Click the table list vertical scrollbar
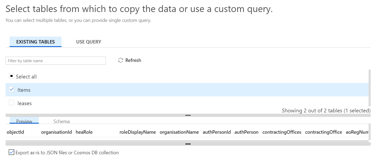Viewport: 375px width, 162px height. (x=370, y=88)
